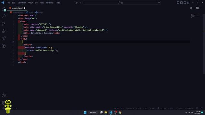This screenshot has width=205, height=115.
Task: Toggle Go Live server in status bar
Action: coord(161,108)
